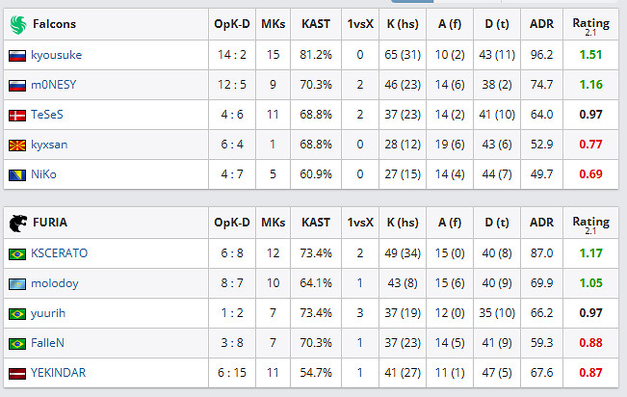Sort FURIA table by OpK-D column
The image size is (627, 397).
233,224
